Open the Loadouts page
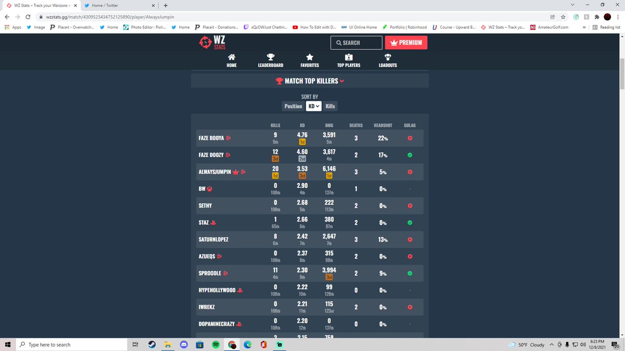The width and height of the screenshot is (625, 351). click(x=387, y=61)
